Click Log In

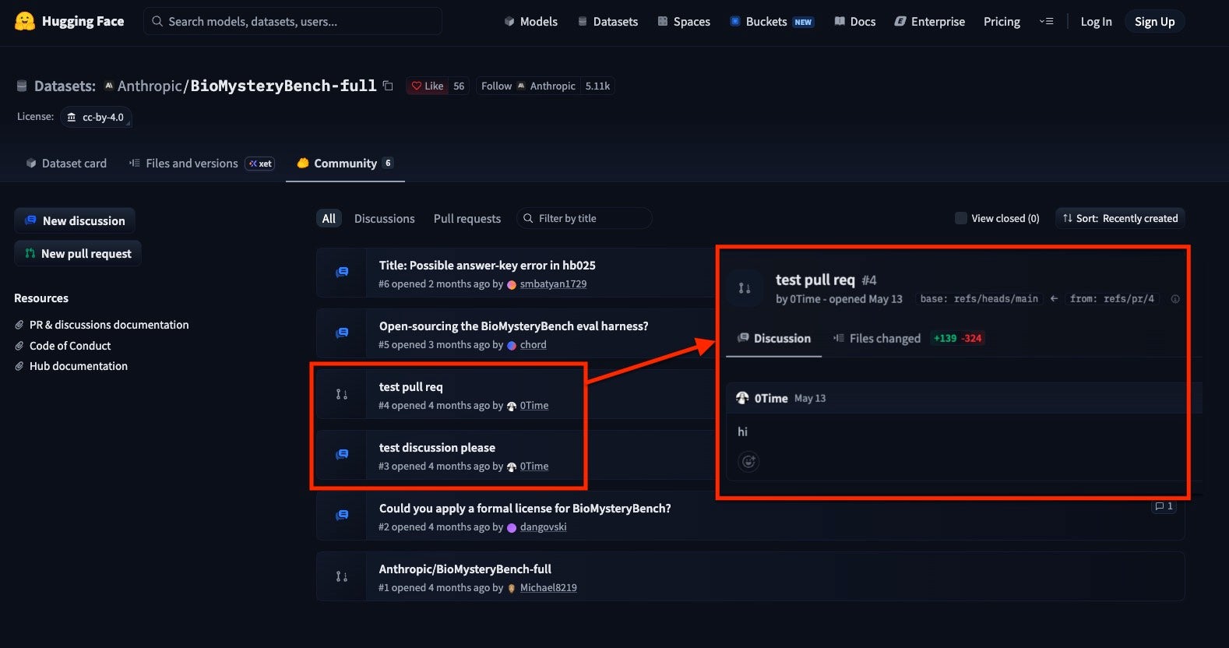1096,22
